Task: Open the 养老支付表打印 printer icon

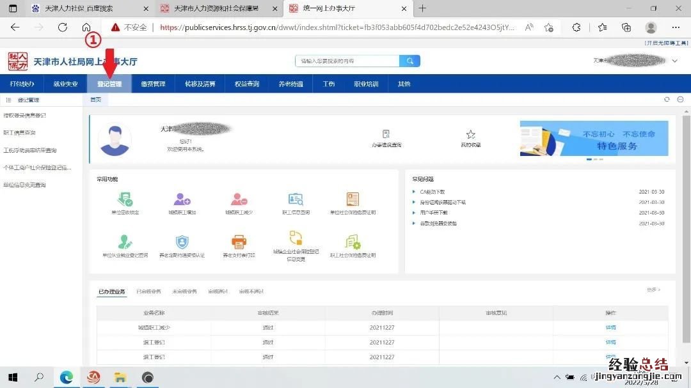Action: coord(239,242)
